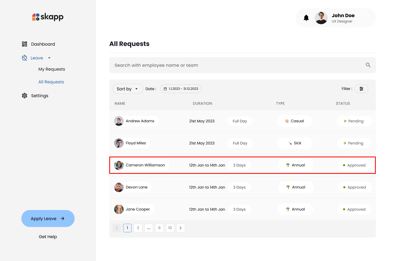The width and height of the screenshot is (403, 261).
Task: Collapse the Leave menu arrow
Action: pyautogui.click(x=49, y=58)
